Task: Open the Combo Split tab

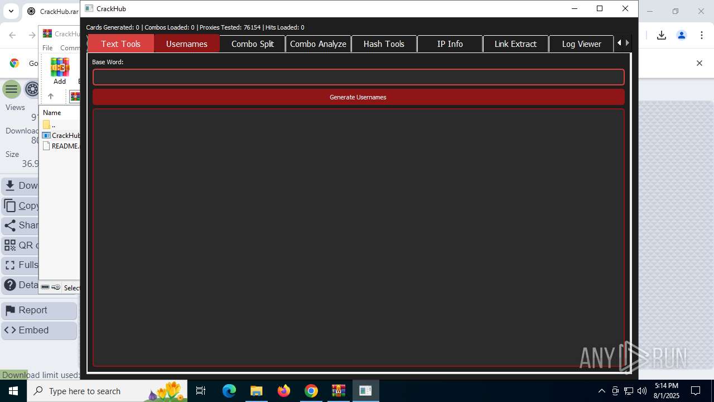Action: coord(252,44)
